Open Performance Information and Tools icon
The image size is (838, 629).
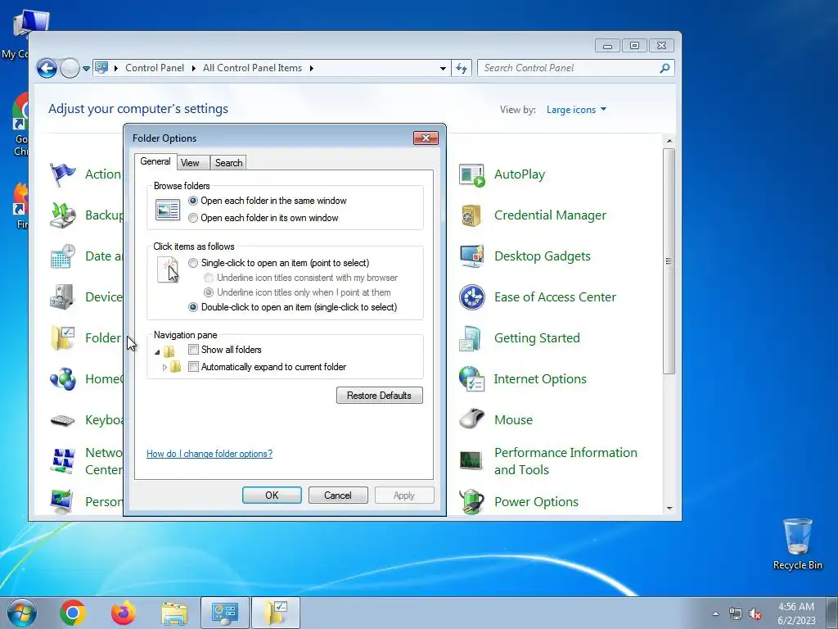pos(472,461)
